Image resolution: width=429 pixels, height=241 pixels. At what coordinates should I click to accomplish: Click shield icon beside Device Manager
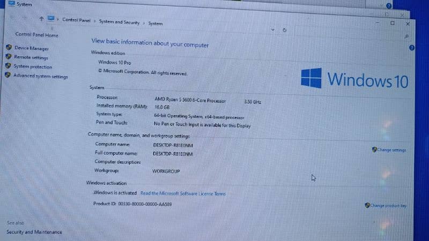[9, 47]
